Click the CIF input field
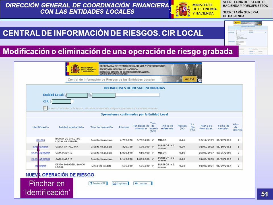The height and width of the screenshot is (205, 273). pyautogui.click(x=62, y=101)
